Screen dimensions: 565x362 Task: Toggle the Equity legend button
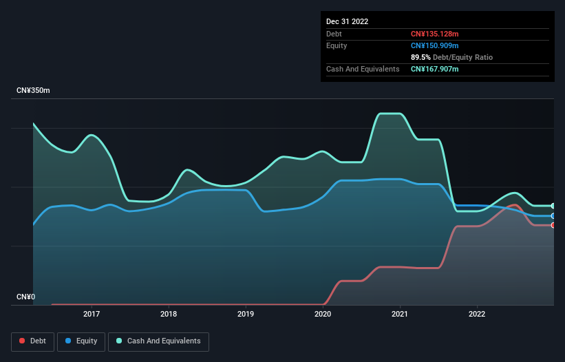81,341
